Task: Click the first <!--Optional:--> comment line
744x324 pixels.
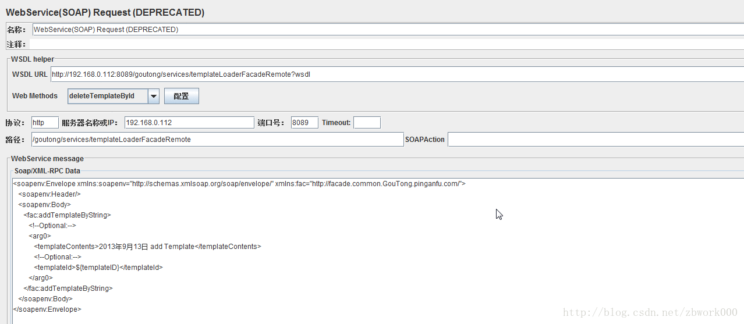Action: 52,226
